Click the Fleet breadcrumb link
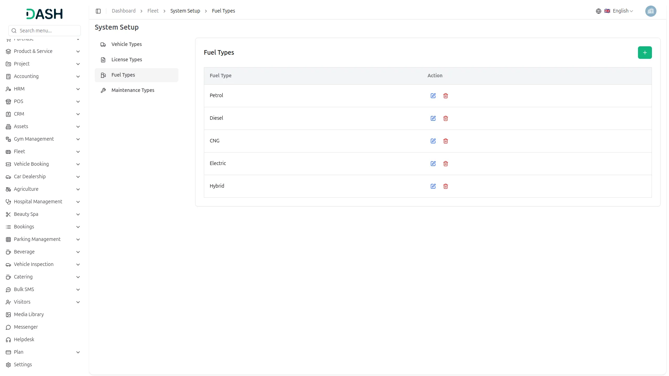 (153, 11)
